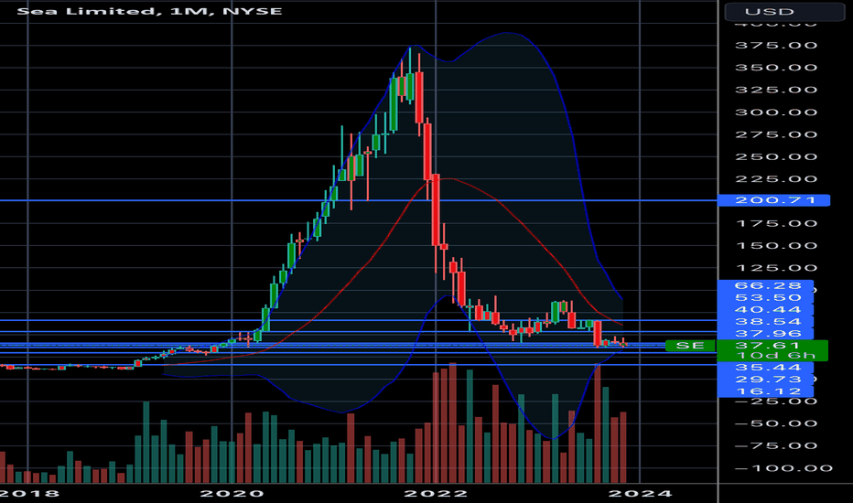This screenshot has height=503, width=853.
Task: Click the 150.00 price axis label
Action: pyautogui.click(x=776, y=246)
